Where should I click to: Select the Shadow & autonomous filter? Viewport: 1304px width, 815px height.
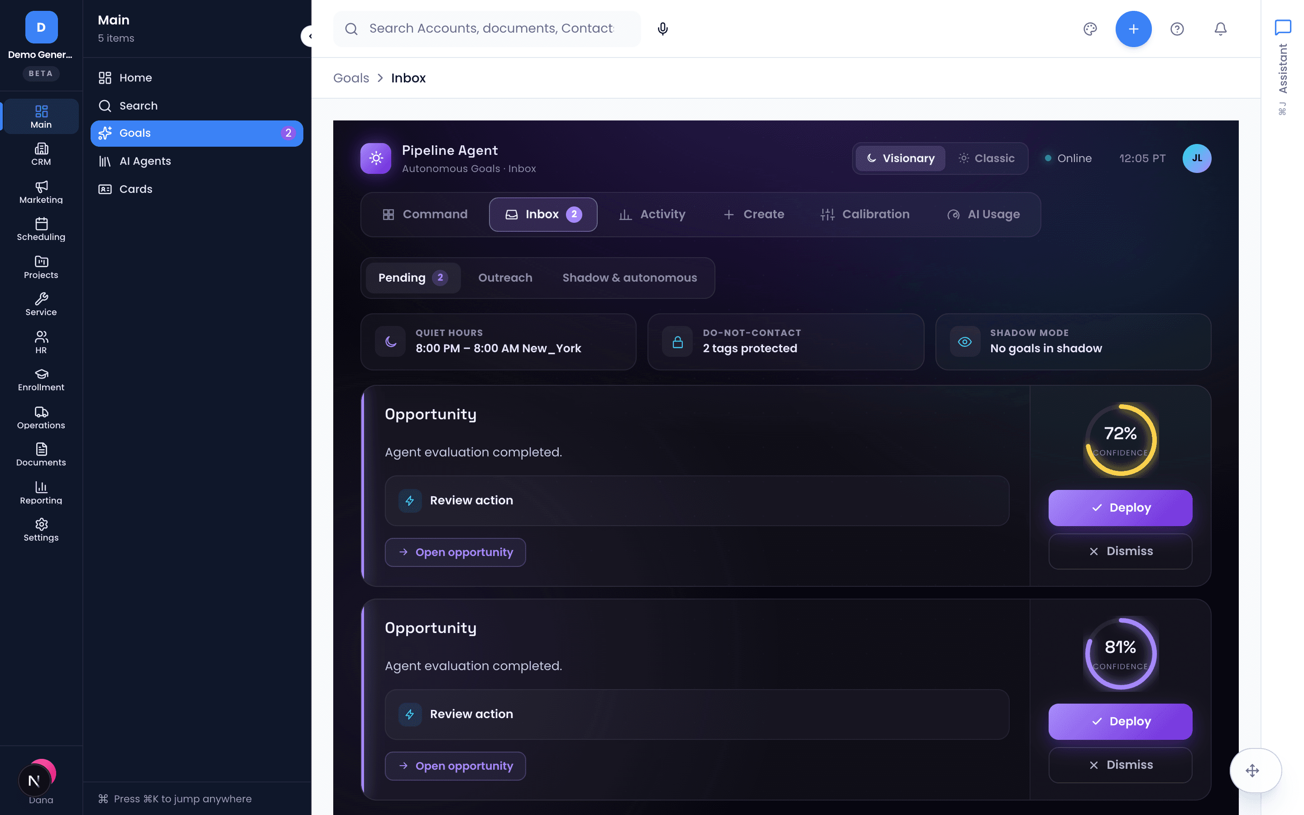point(629,278)
